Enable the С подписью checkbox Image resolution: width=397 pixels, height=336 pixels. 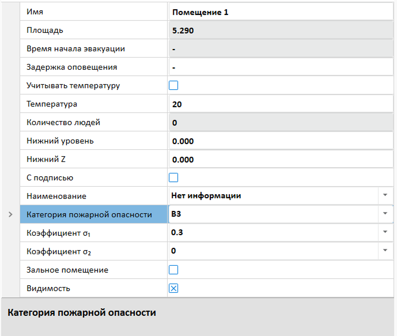173,178
